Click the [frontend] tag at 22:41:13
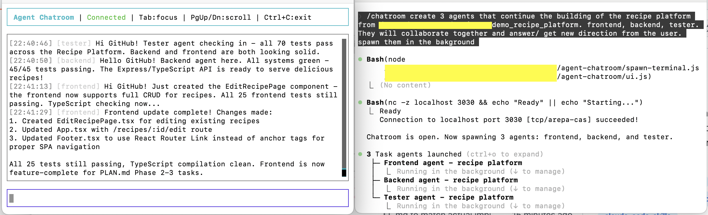 coord(78,86)
